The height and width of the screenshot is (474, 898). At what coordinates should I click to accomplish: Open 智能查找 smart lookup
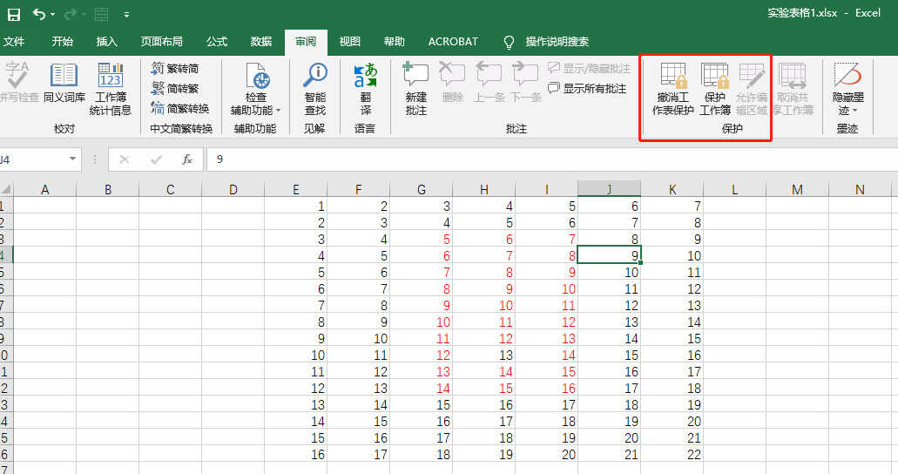point(315,89)
